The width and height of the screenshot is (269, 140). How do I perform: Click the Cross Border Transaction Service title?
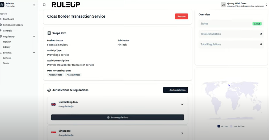76,16
